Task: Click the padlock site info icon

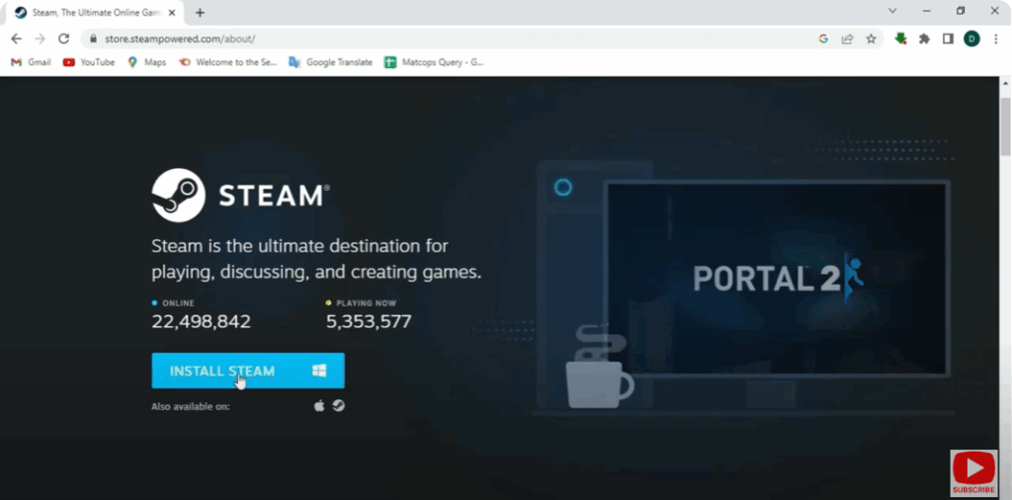Action: (93, 39)
